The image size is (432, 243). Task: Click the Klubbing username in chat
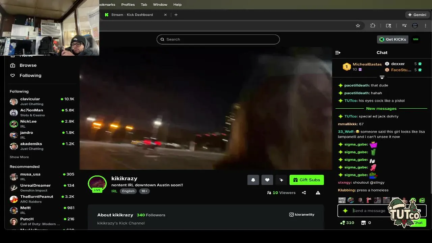347,190
